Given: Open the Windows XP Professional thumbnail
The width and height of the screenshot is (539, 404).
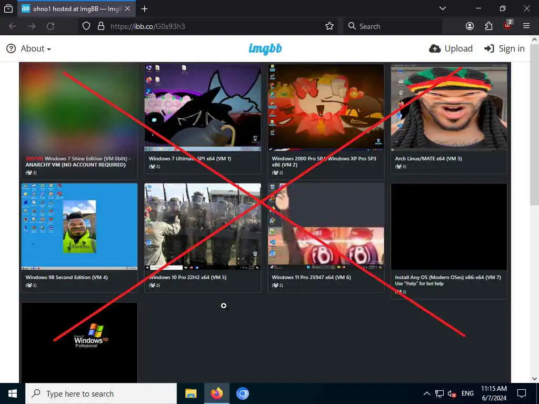Looking at the screenshot, I should click(79, 342).
